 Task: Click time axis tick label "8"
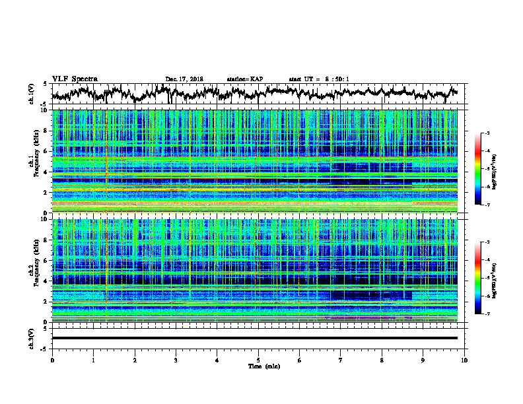(x=382, y=360)
